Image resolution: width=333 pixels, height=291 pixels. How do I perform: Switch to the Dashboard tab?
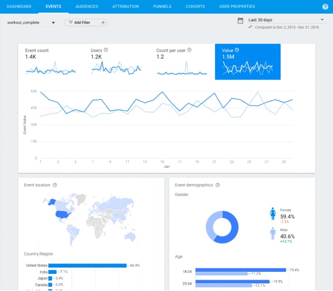[x=19, y=7]
